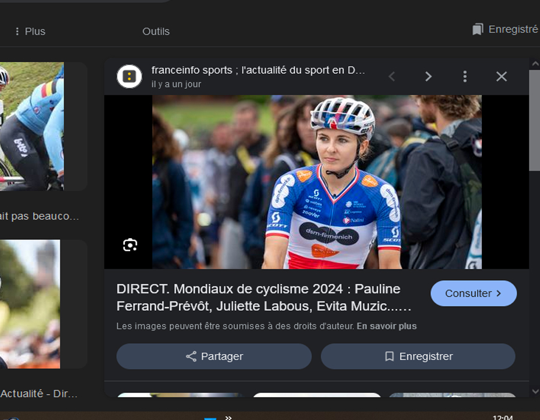
Task: Open the franceinfo sports site via its favicon
Action: pos(130,76)
